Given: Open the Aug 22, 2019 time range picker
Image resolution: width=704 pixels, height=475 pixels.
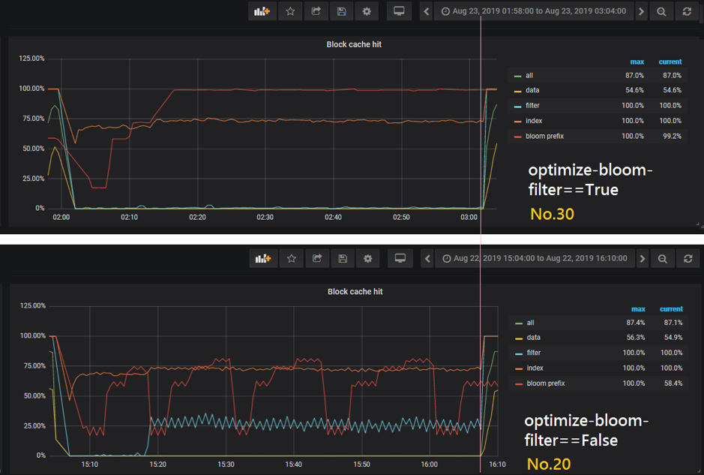Looking at the screenshot, I should [x=534, y=259].
